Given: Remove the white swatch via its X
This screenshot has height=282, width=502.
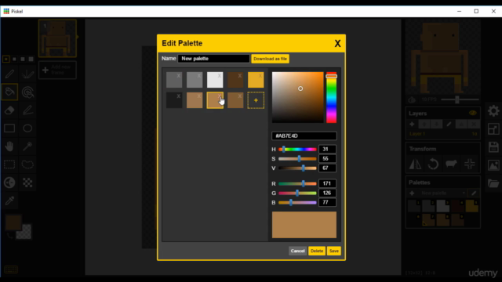Looking at the screenshot, I should (x=220, y=76).
